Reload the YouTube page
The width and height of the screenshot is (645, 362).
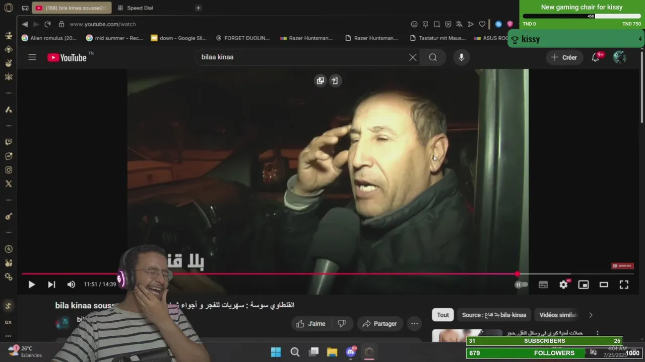coord(47,24)
